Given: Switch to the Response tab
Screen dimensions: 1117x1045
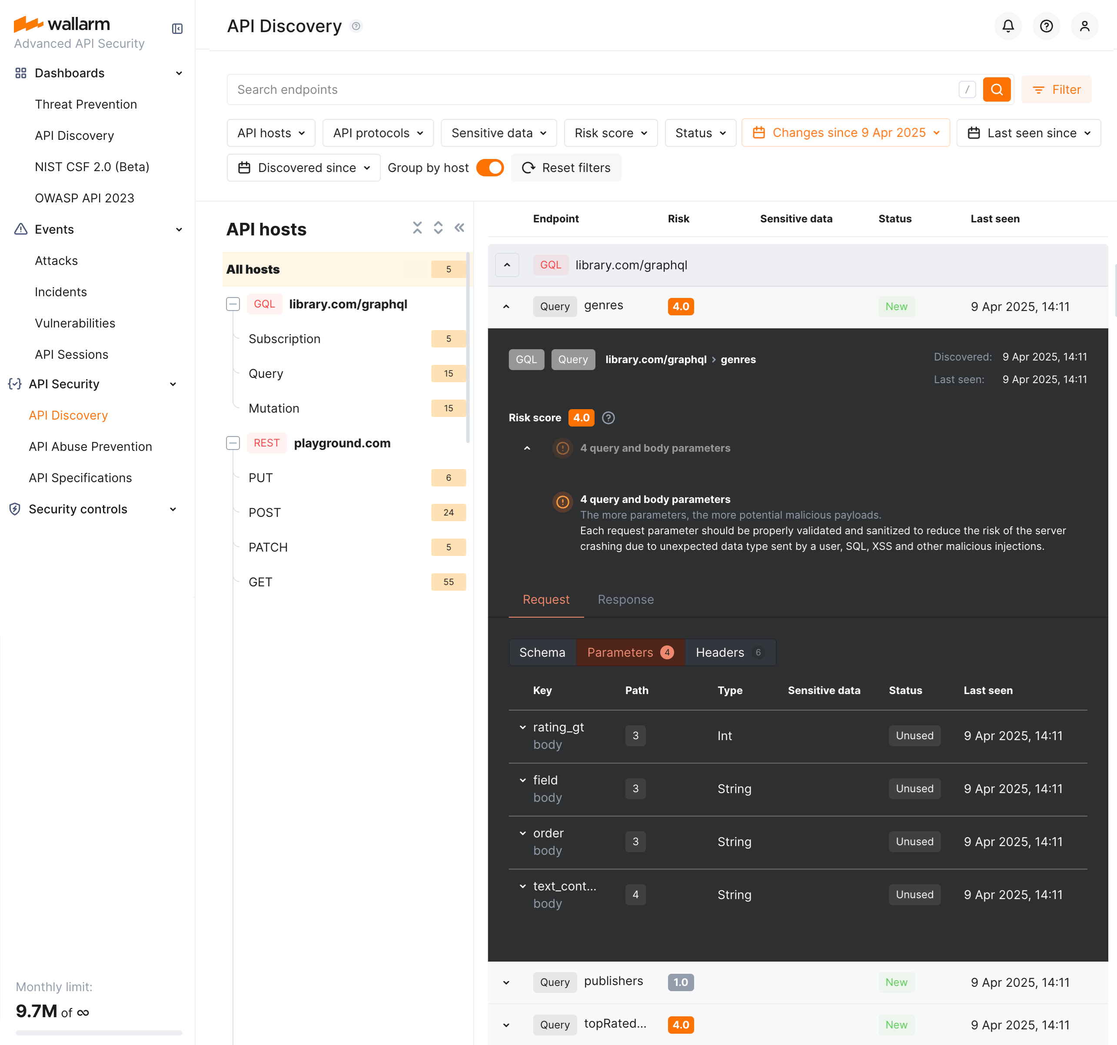Looking at the screenshot, I should [625, 600].
